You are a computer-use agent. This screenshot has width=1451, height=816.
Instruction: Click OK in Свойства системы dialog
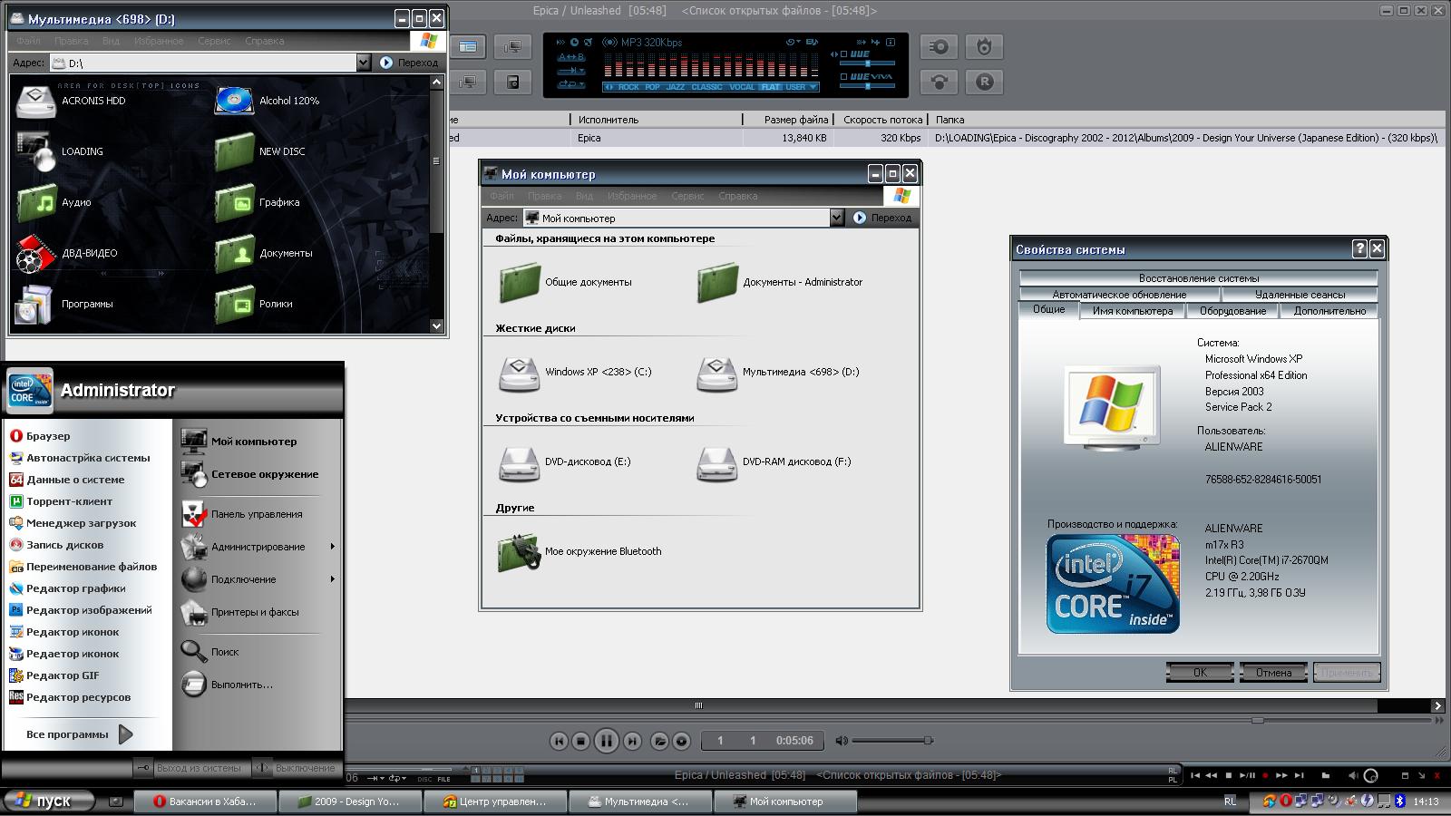(1200, 673)
